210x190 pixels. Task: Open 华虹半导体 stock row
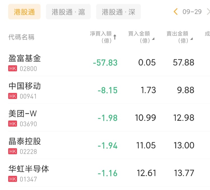pyautogui.click(x=29, y=169)
